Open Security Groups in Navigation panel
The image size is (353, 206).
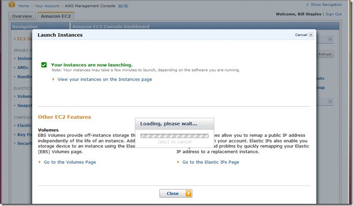tap(25, 144)
